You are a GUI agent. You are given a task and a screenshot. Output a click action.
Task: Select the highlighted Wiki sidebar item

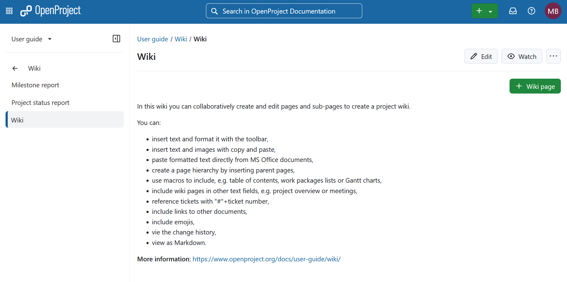click(x=65, y=120)
